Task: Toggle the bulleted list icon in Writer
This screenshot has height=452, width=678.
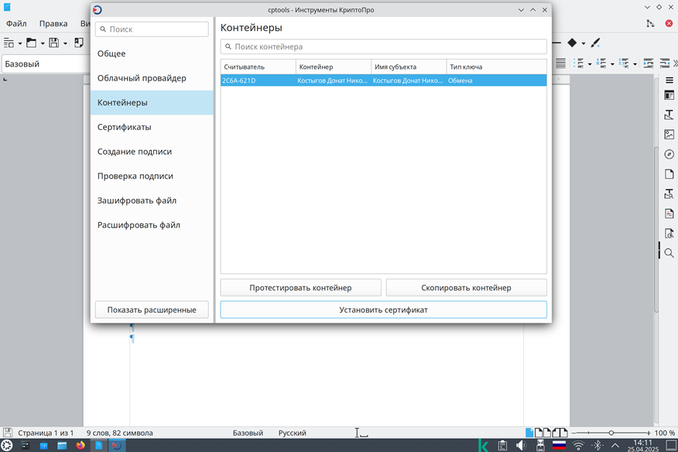Action: pyautogui.click(x=579, y=63)
